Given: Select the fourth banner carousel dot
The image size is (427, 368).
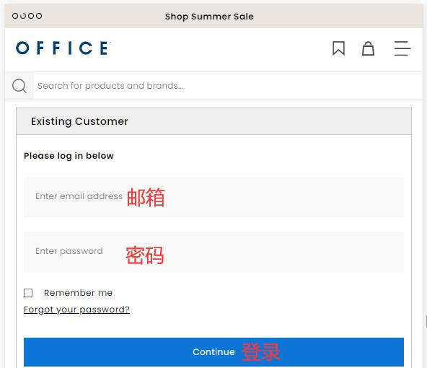Looking at the screenshot, I should click(x=39, y=16).
